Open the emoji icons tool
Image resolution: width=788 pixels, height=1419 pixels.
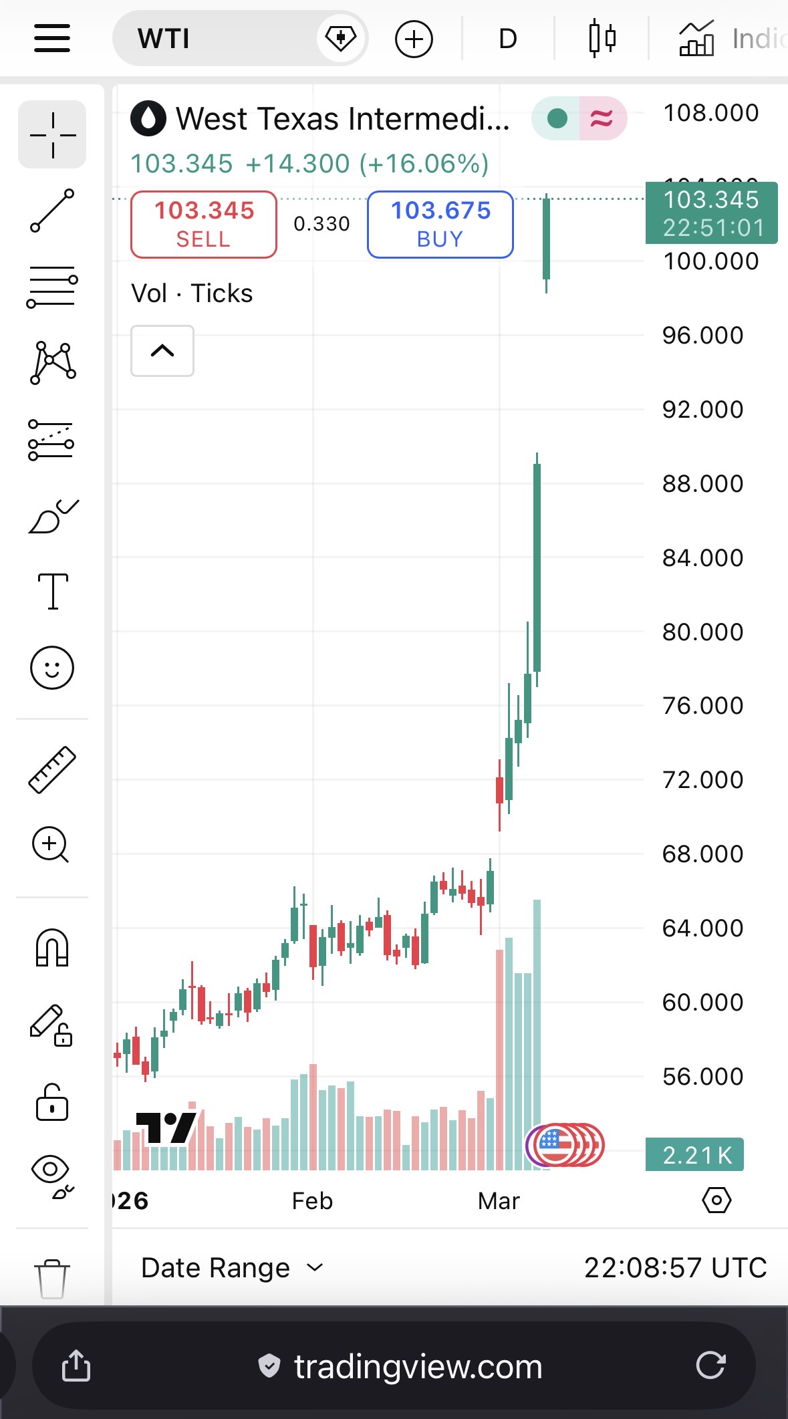click(52, 667)
